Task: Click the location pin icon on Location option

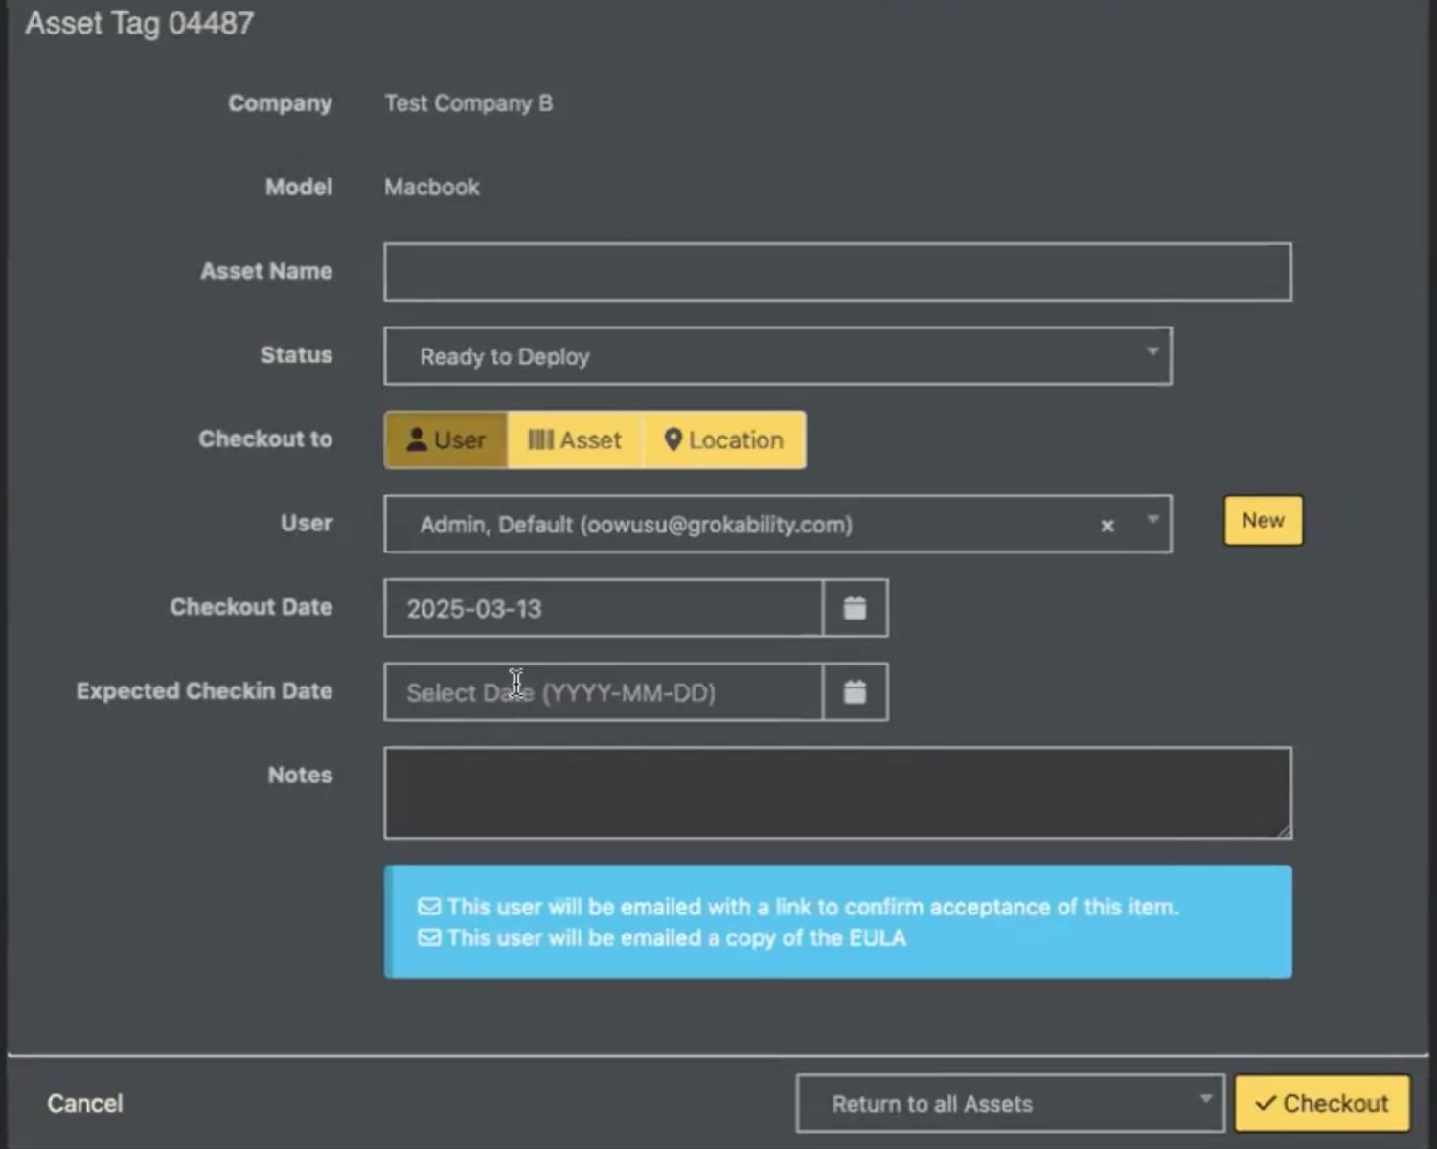Action: 673,439
